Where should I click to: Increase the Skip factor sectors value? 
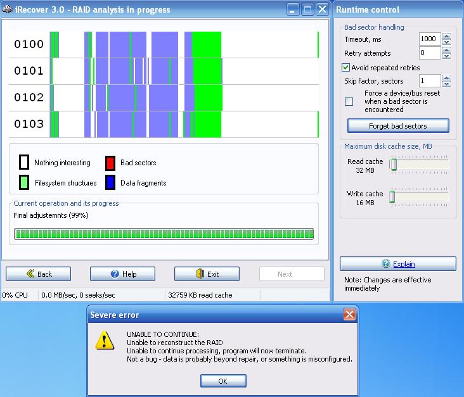click(446, 77)
